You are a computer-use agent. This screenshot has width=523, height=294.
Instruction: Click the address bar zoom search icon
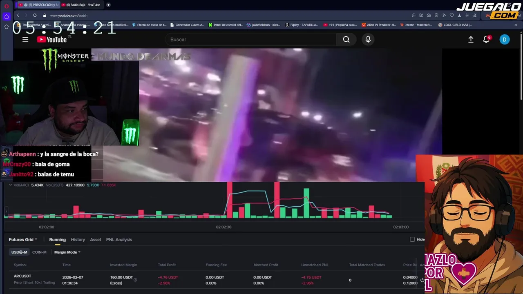(x=413, y=15)
